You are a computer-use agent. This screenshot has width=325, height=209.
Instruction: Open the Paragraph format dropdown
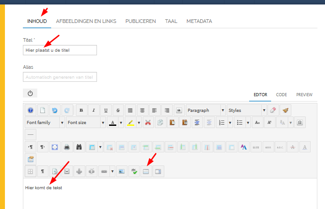206,110
